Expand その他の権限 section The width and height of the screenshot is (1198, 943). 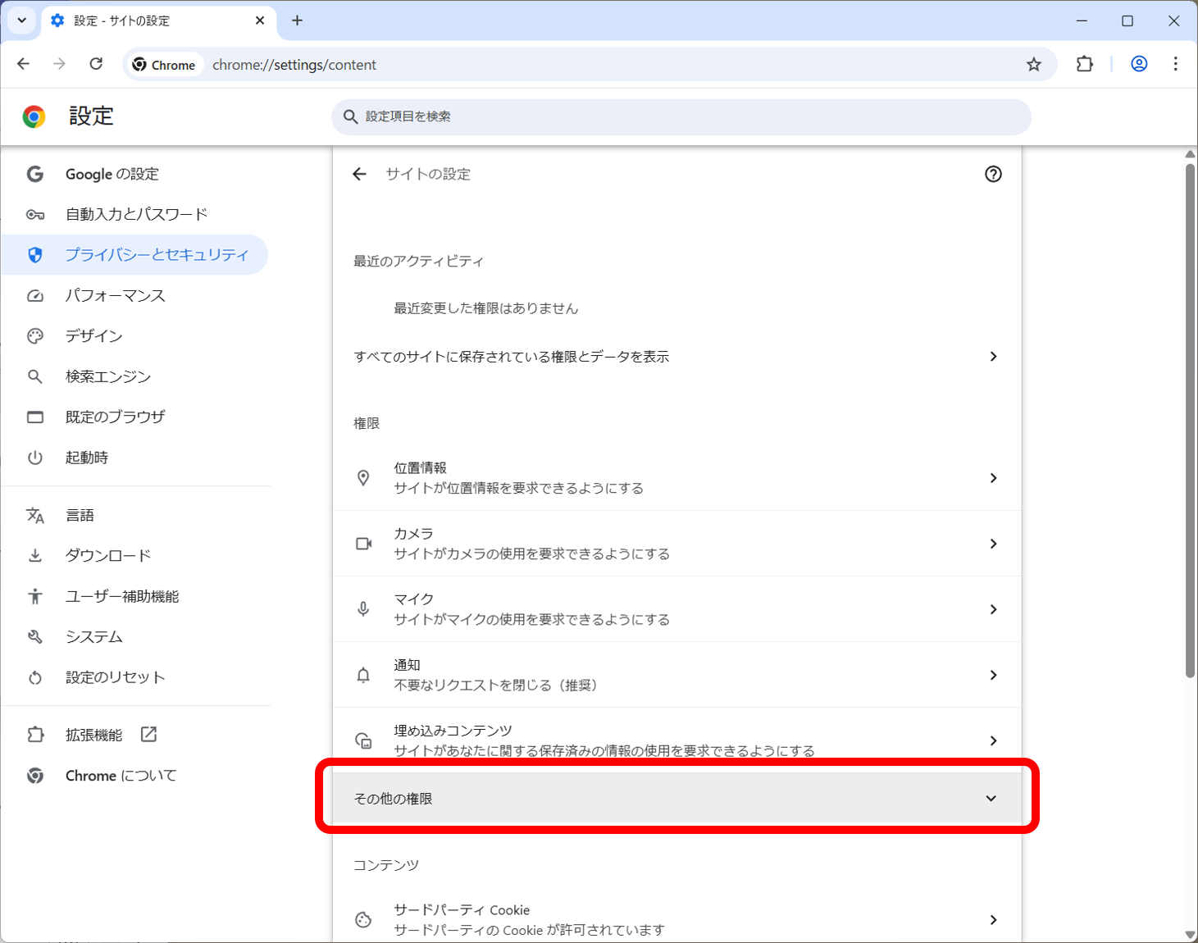pyautogui.click(x=677, y=799)
